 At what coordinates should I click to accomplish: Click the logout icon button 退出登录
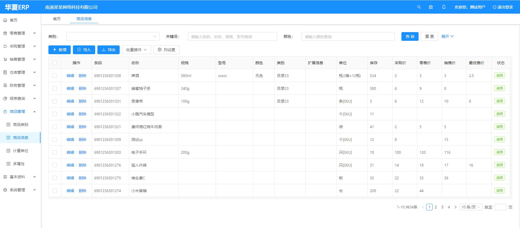503,7
